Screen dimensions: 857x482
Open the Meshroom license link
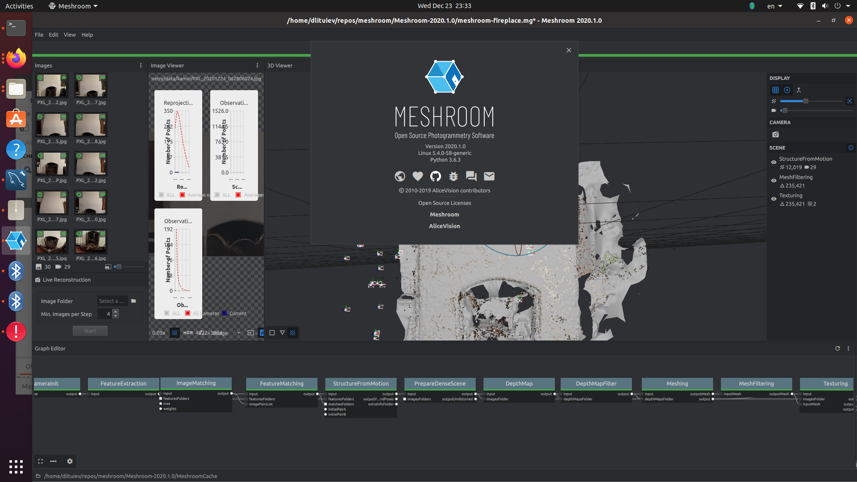tap(445, 215)
